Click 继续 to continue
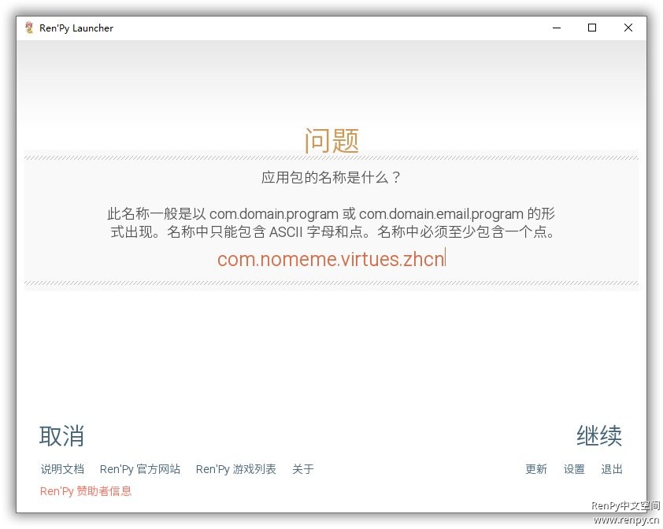Screen dimensions: 663x529 point(599,436)
